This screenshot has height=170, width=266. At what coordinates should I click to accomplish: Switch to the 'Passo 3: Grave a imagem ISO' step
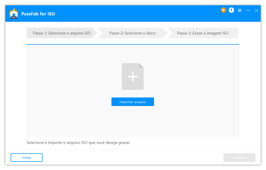[x=203, y=33]
